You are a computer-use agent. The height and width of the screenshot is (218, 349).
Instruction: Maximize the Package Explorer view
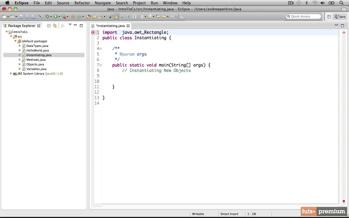coord(81,26)
